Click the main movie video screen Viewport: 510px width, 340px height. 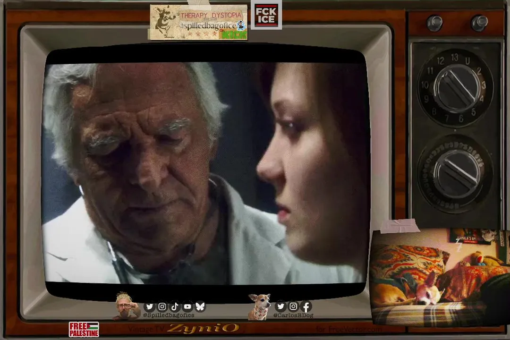205,172
